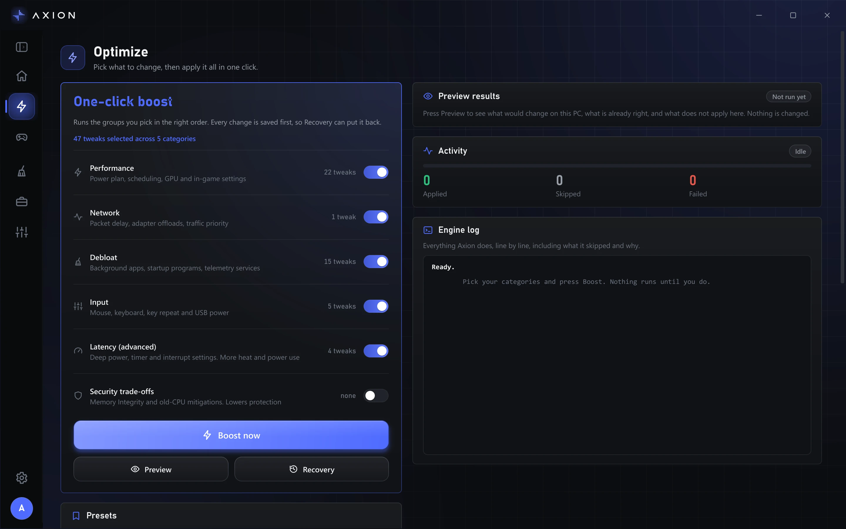Screen dimensions: 846x529
Task: Run the Preview button
Action: (x=151, y=469)
